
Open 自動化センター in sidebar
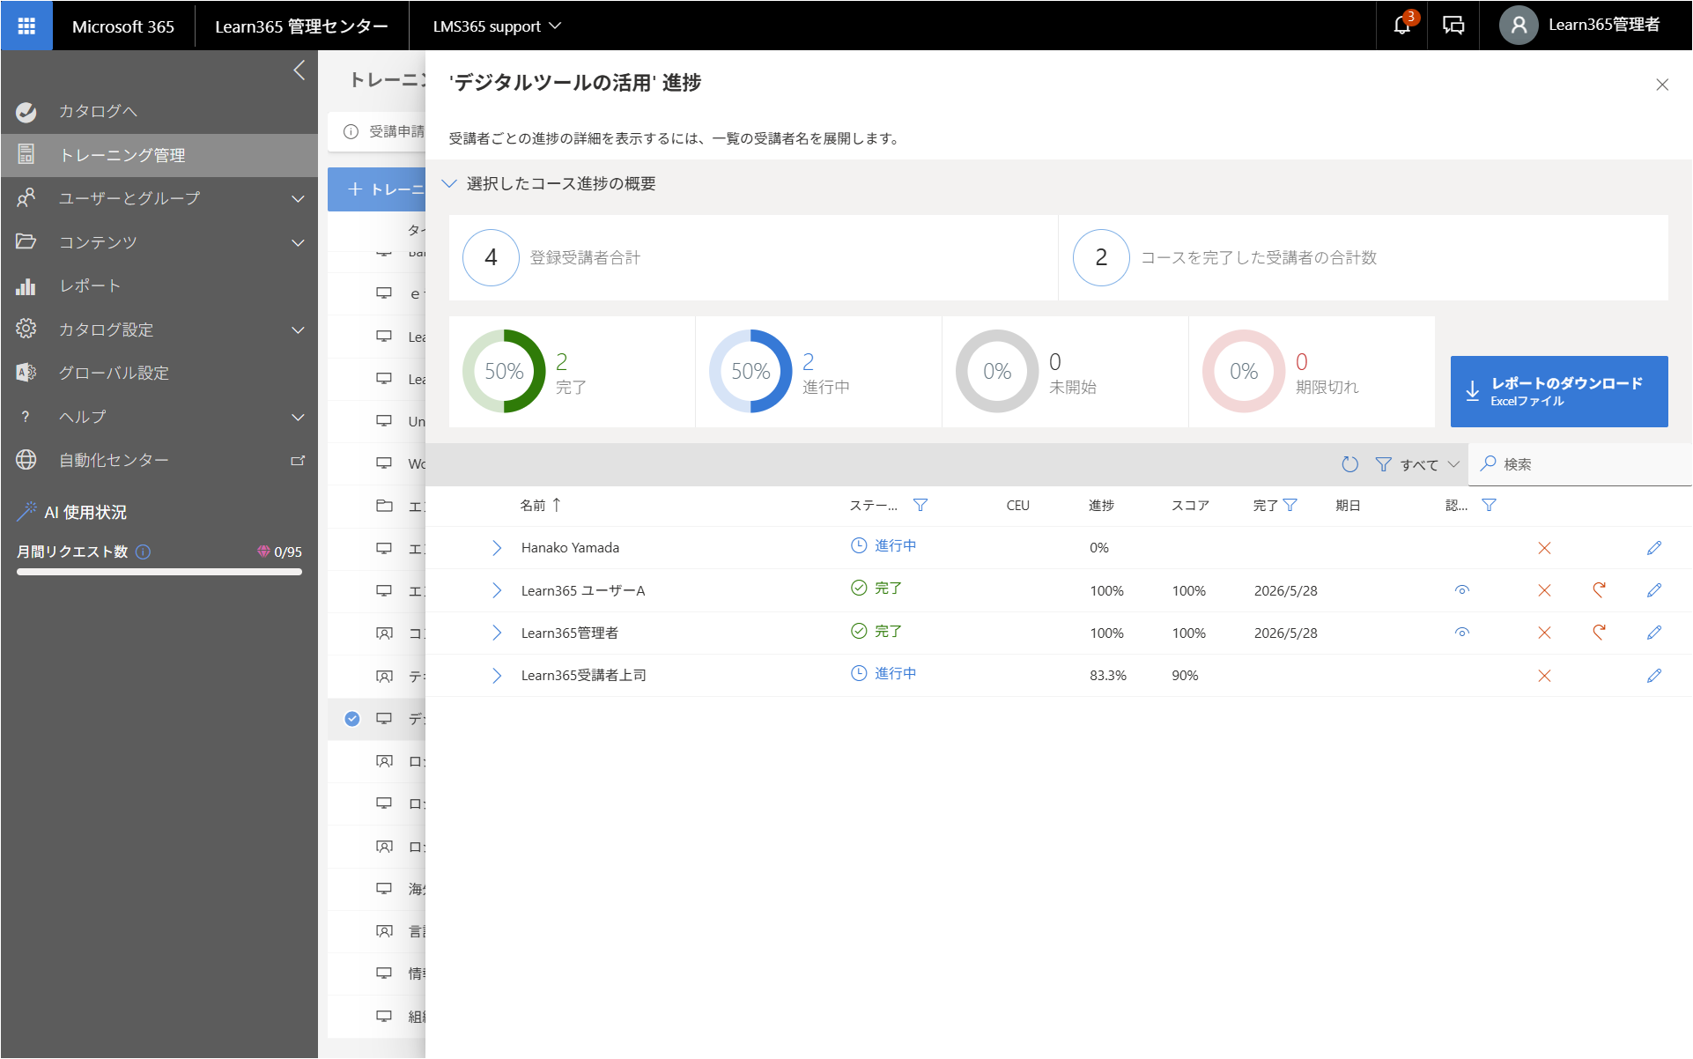pos(159,460)
